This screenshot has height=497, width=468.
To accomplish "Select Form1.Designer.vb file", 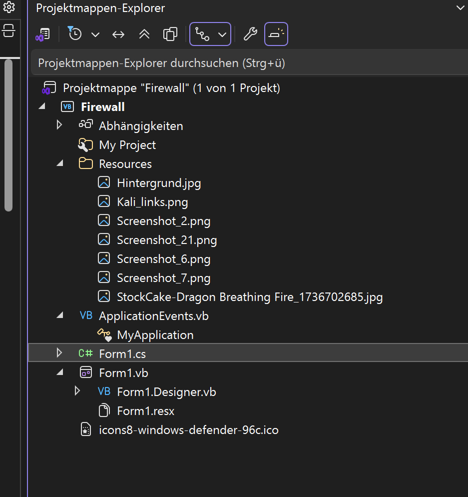I will [166, 392].
